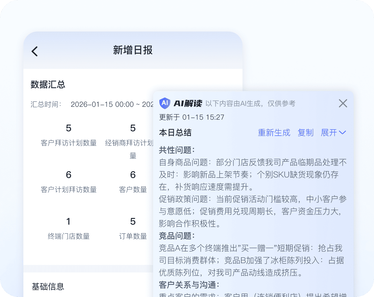Screen dimensions: 374x297
Task: Tap the back arrow icon
Action: [35, 51]
